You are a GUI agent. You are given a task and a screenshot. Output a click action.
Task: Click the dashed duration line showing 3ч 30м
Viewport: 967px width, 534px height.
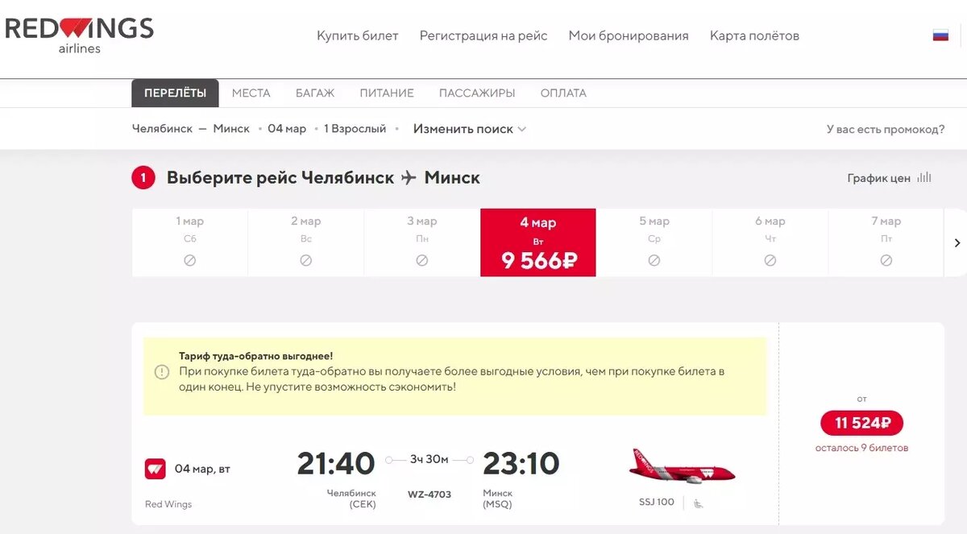(x=430, y=462)
